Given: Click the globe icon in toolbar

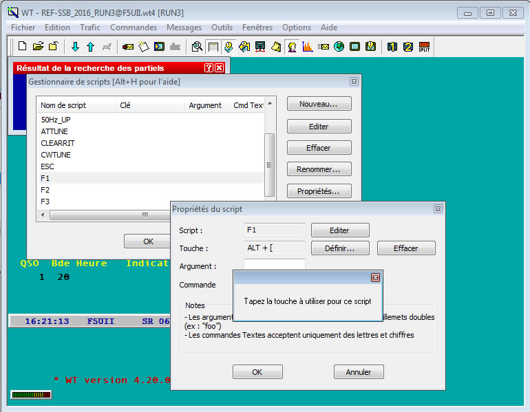Looking at the screenshot, I should (339, 47).
